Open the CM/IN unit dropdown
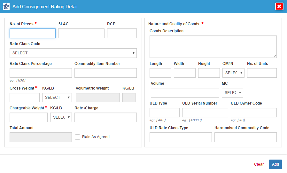Viewport: 287px width, 173px height. [x=233, y=73]
